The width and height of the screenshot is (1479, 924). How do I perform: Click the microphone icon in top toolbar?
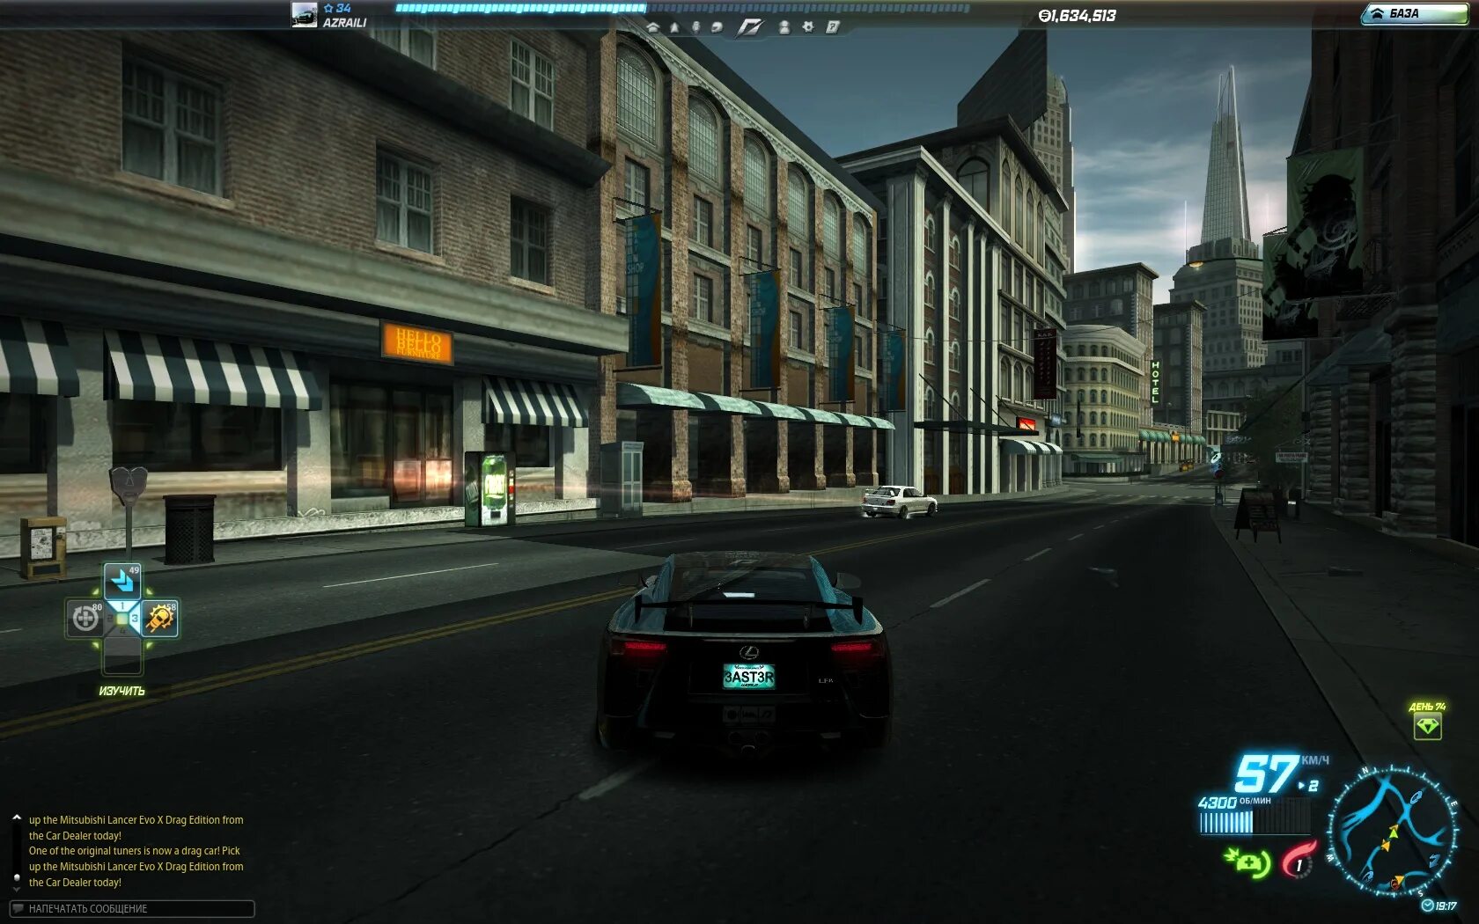click(695, 27)
